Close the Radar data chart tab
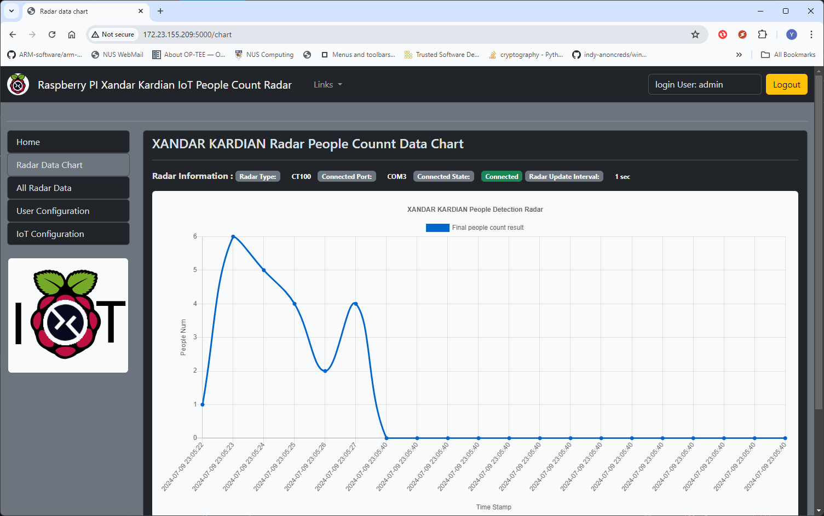 pos(141,11)
